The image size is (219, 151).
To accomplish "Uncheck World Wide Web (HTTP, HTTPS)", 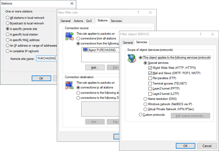I will point(150,68).
